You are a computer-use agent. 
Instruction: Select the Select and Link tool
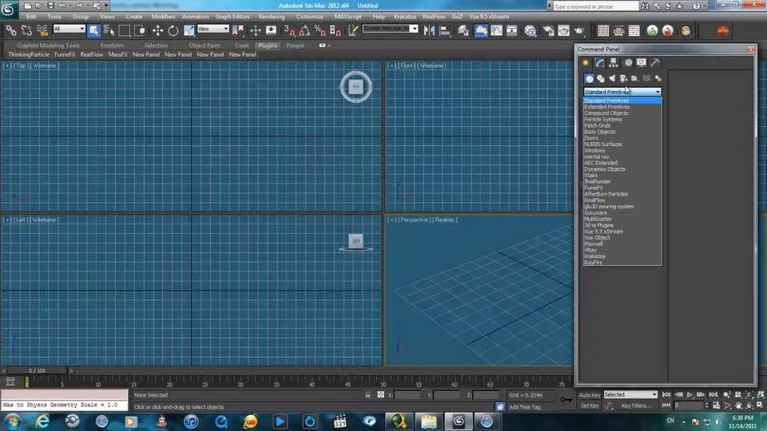click(x=10, y=31)
